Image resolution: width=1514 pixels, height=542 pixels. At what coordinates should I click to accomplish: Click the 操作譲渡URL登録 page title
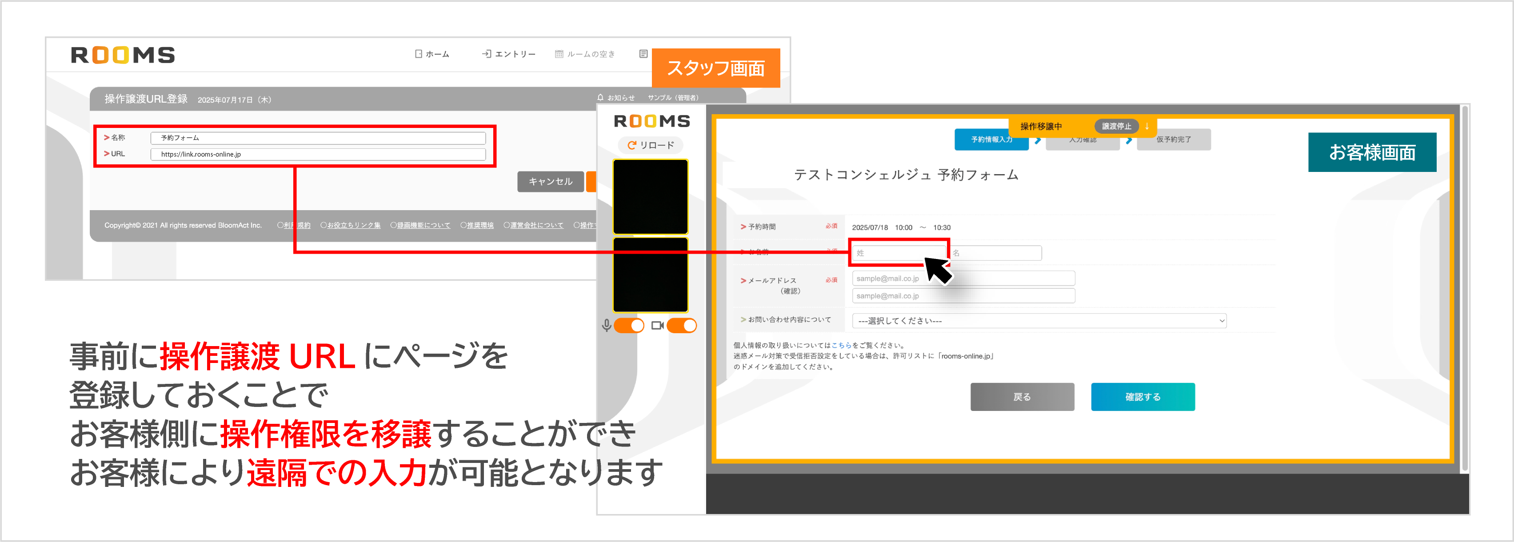tap(146, 99)
